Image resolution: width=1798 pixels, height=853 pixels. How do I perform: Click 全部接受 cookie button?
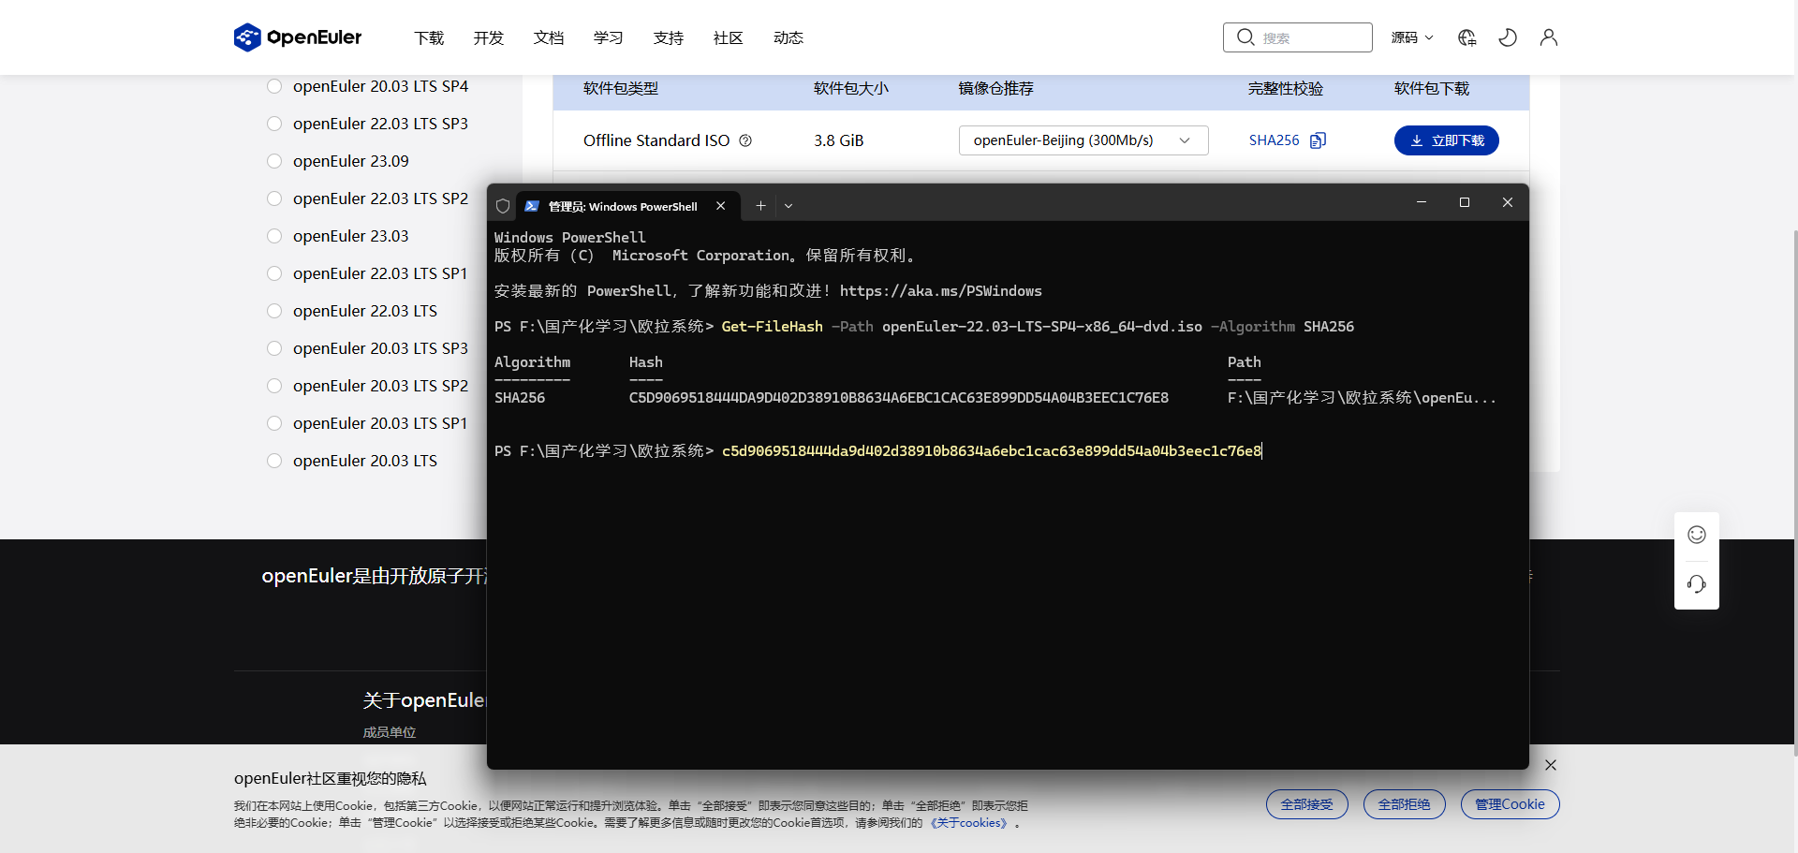tap(1307, 804)
